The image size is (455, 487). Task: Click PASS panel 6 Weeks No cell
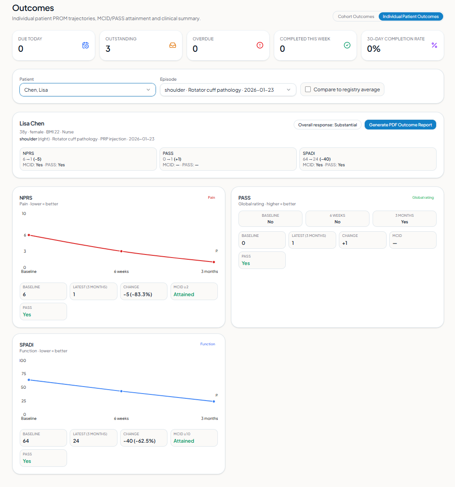click(x=338, y=218)
